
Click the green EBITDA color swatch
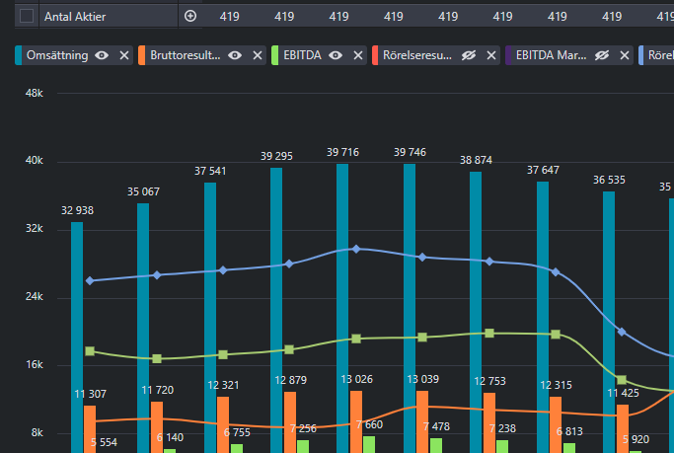274,55
